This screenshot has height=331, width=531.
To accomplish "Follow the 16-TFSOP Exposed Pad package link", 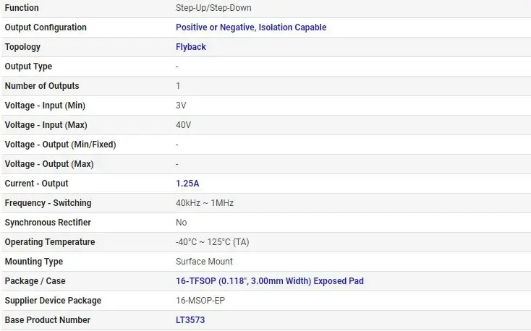I will (x=270, y=281).
